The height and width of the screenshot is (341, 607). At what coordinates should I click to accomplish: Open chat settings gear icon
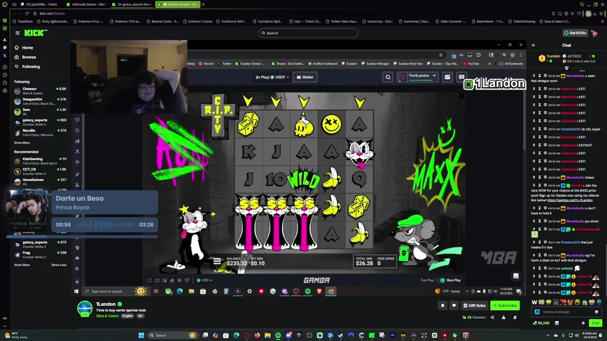(x=583, y=323)
